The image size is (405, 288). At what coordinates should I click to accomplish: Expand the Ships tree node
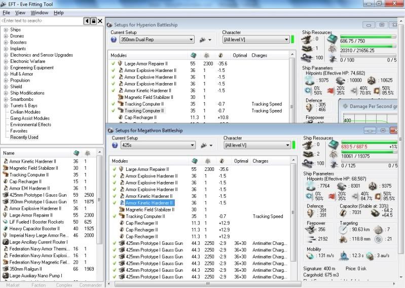[x=6, y=30]
